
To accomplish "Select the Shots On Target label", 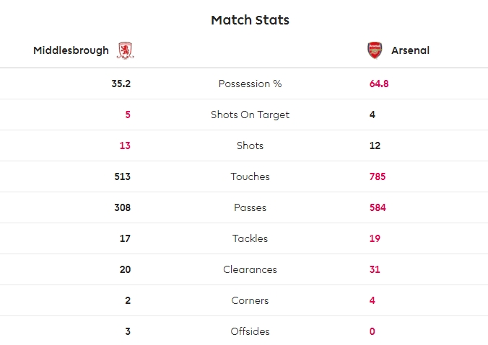I will coord(250,115).
